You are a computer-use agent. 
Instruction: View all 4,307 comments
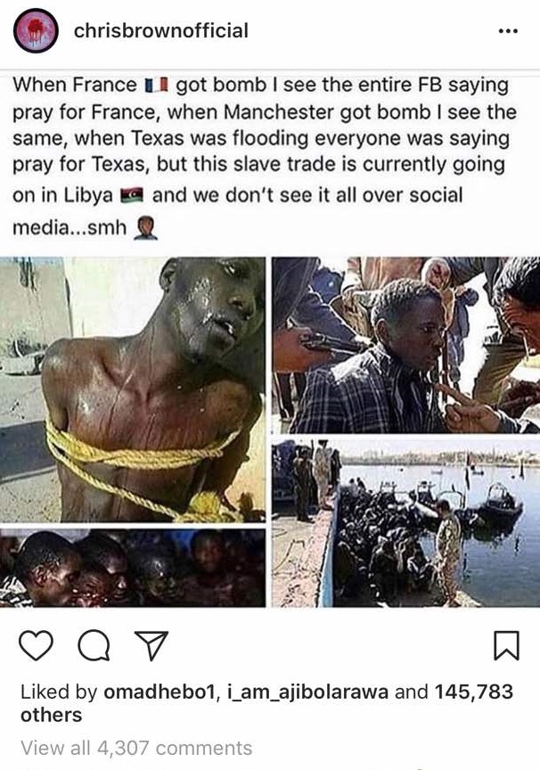pyautogui.click(x=136, y=748)
